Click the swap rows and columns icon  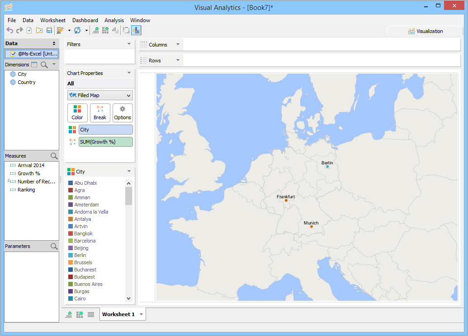[x=126, y=30]
